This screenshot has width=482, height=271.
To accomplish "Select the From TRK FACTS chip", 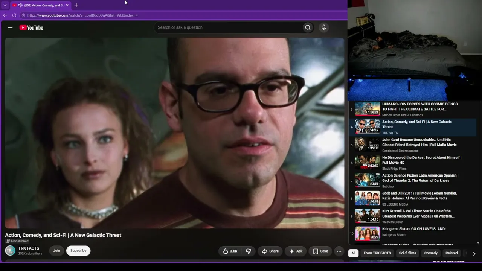I will (377, 253).
